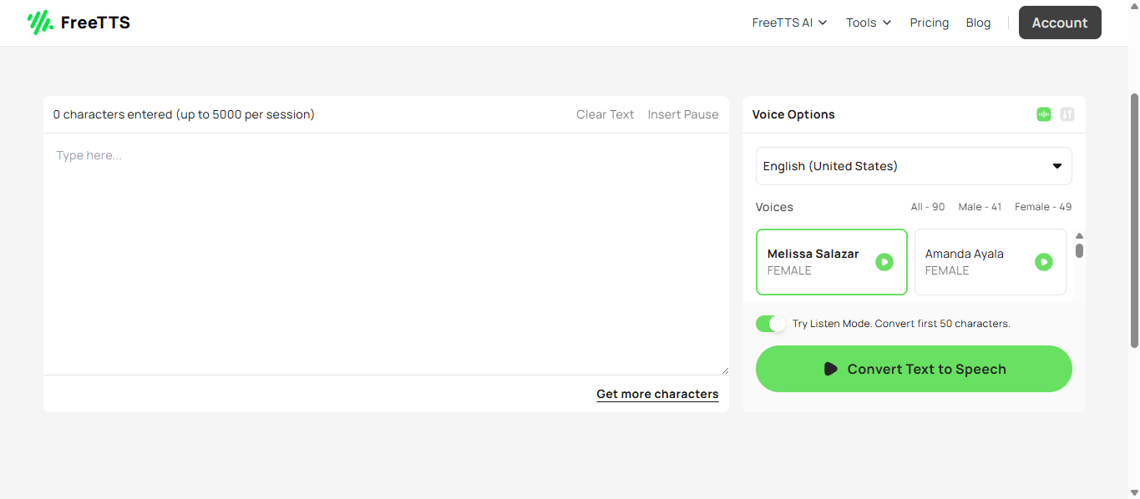The width and height of the screenshot is (1140, 499).
Task: Play Melissa Salazar voice preview
Action: click(x=884, y=262)
